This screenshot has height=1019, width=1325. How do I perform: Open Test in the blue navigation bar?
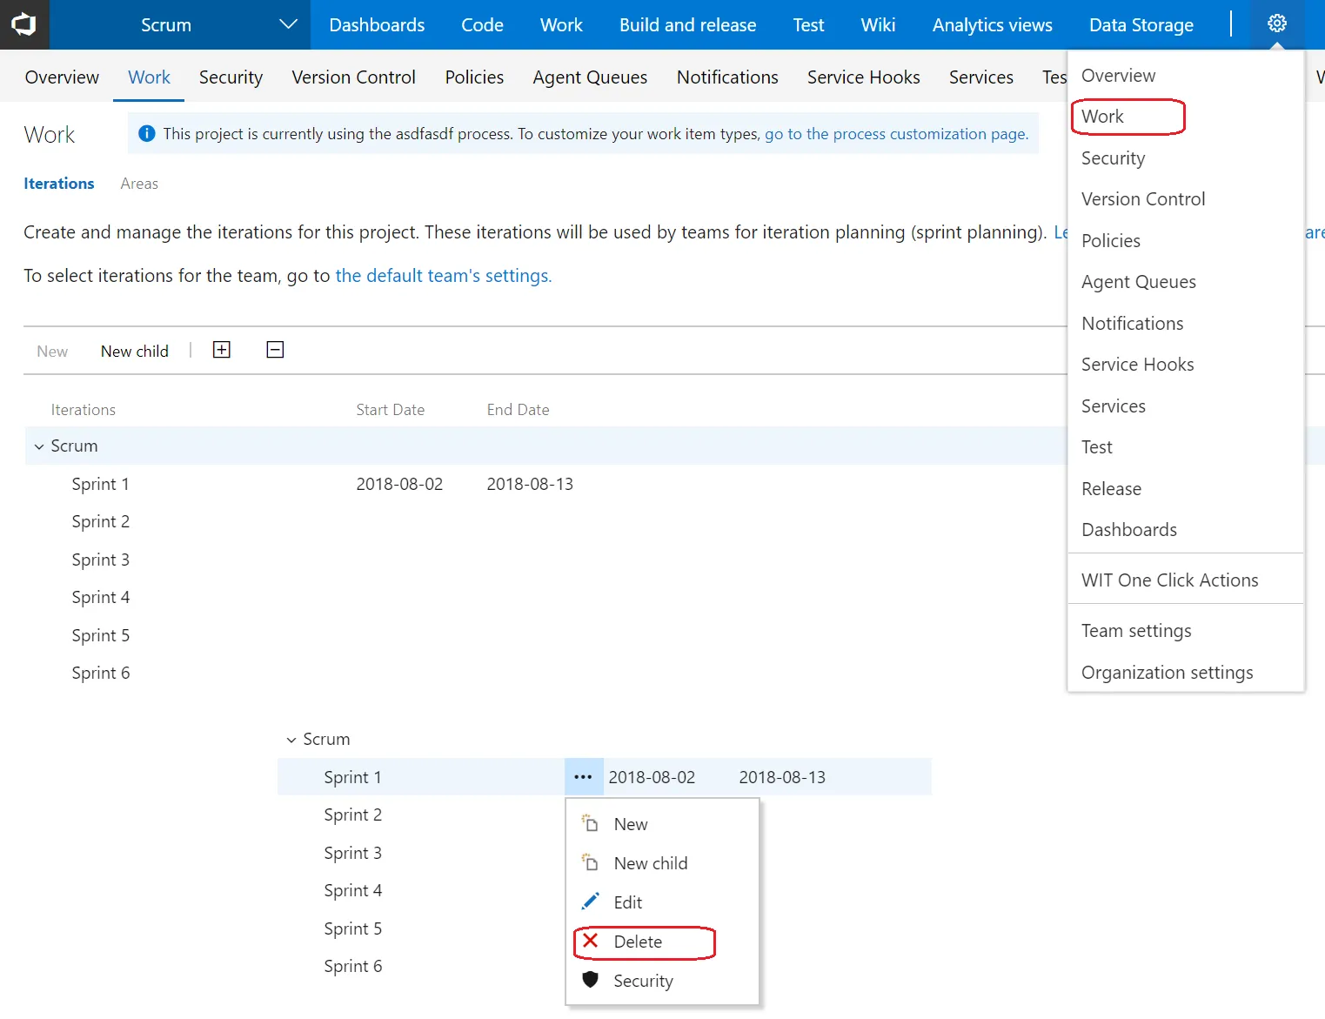[x=808, y=25]
